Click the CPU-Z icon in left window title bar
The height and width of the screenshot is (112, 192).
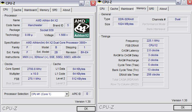pyautogui.click(x=2, y=3)
